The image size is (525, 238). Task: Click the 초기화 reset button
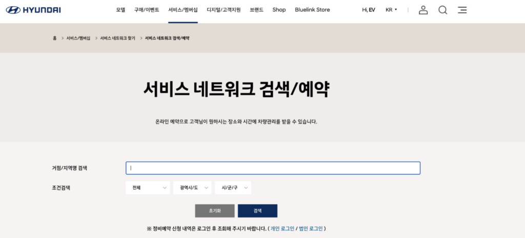pyautogui.click(x=215, y=211)
